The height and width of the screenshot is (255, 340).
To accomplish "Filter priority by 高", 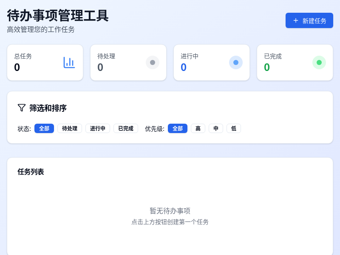I will [x=198, y=128].
